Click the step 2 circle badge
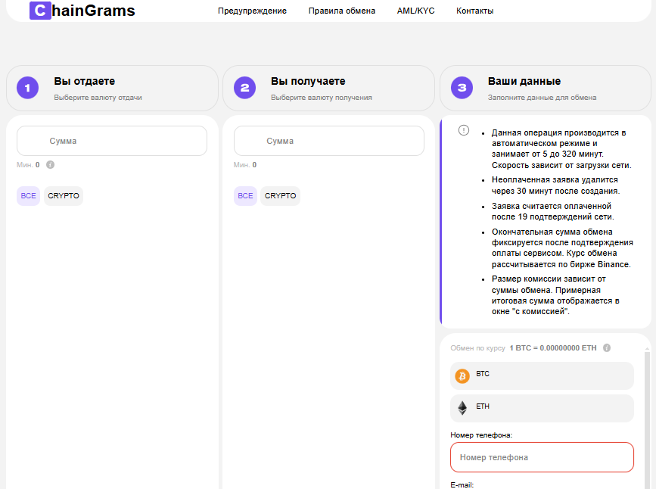The height and width of the screenshot is (489, 656). 244,88
